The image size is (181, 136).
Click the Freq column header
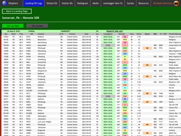(21, 34)
